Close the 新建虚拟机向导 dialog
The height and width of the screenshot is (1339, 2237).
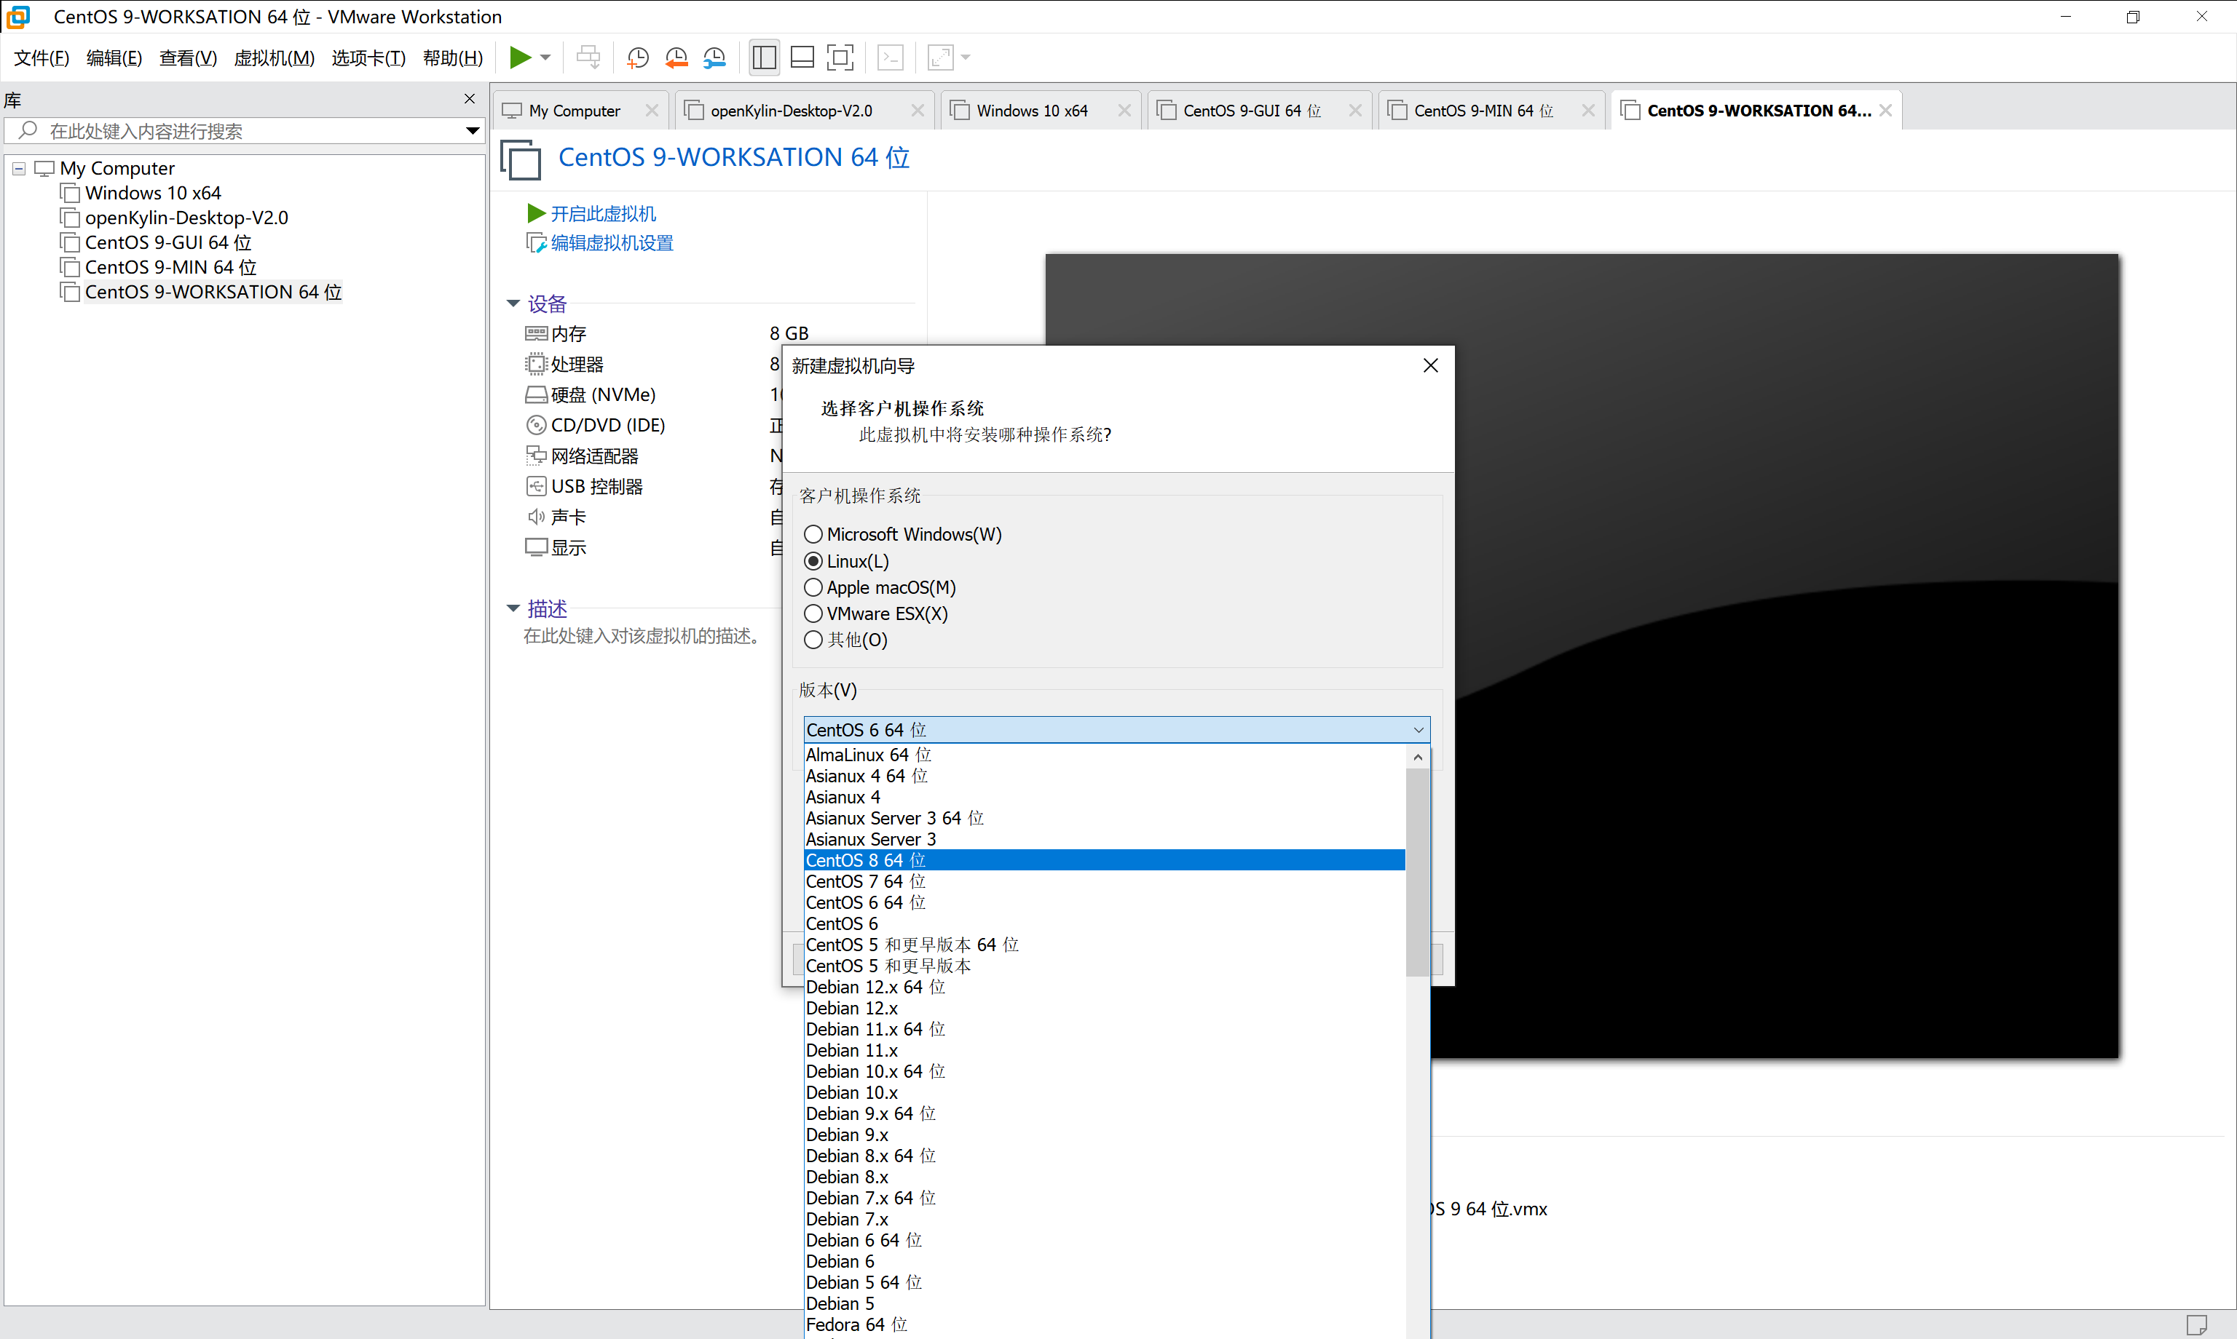click(1430, 365)
